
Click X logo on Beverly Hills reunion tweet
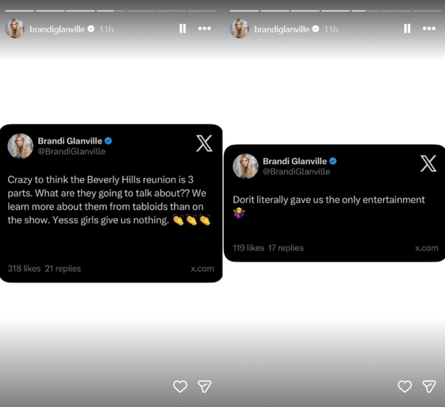pyautogui.click(x=204, y=143)
